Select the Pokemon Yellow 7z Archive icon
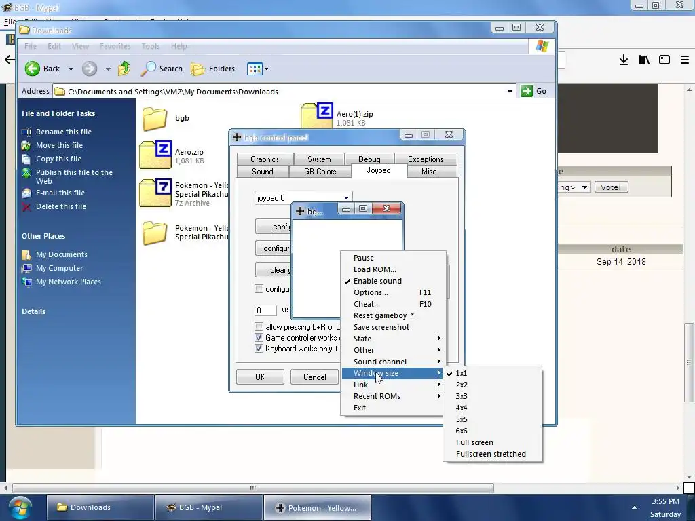 [x=155, y=193]
